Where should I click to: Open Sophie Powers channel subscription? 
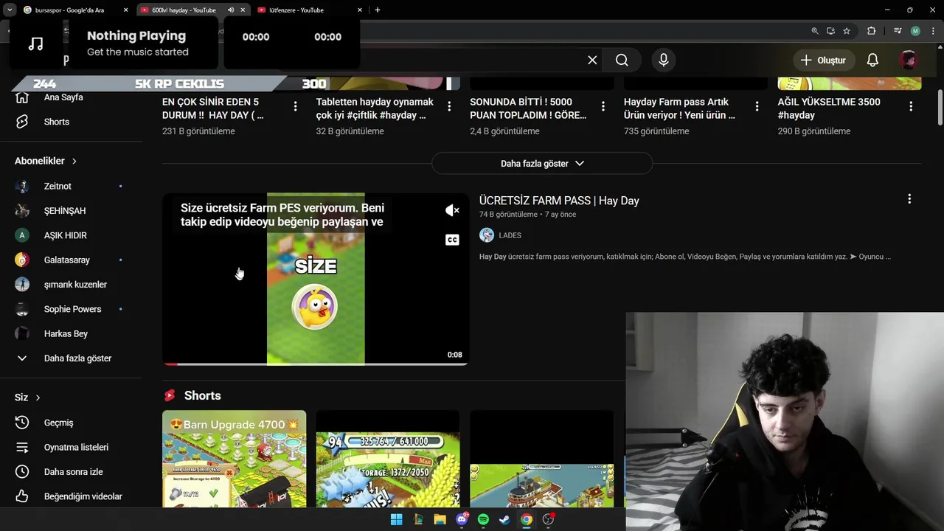tap(71, 309)
